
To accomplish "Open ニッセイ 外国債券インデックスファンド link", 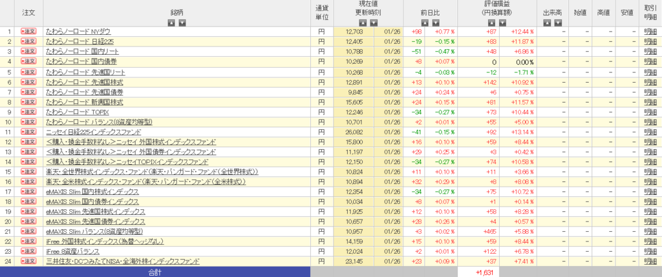I will (131, 152).
